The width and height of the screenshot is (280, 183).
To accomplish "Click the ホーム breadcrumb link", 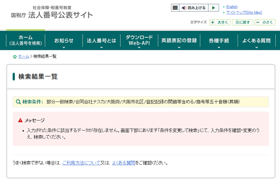I will pyautogui.click(x=24, y=56).
